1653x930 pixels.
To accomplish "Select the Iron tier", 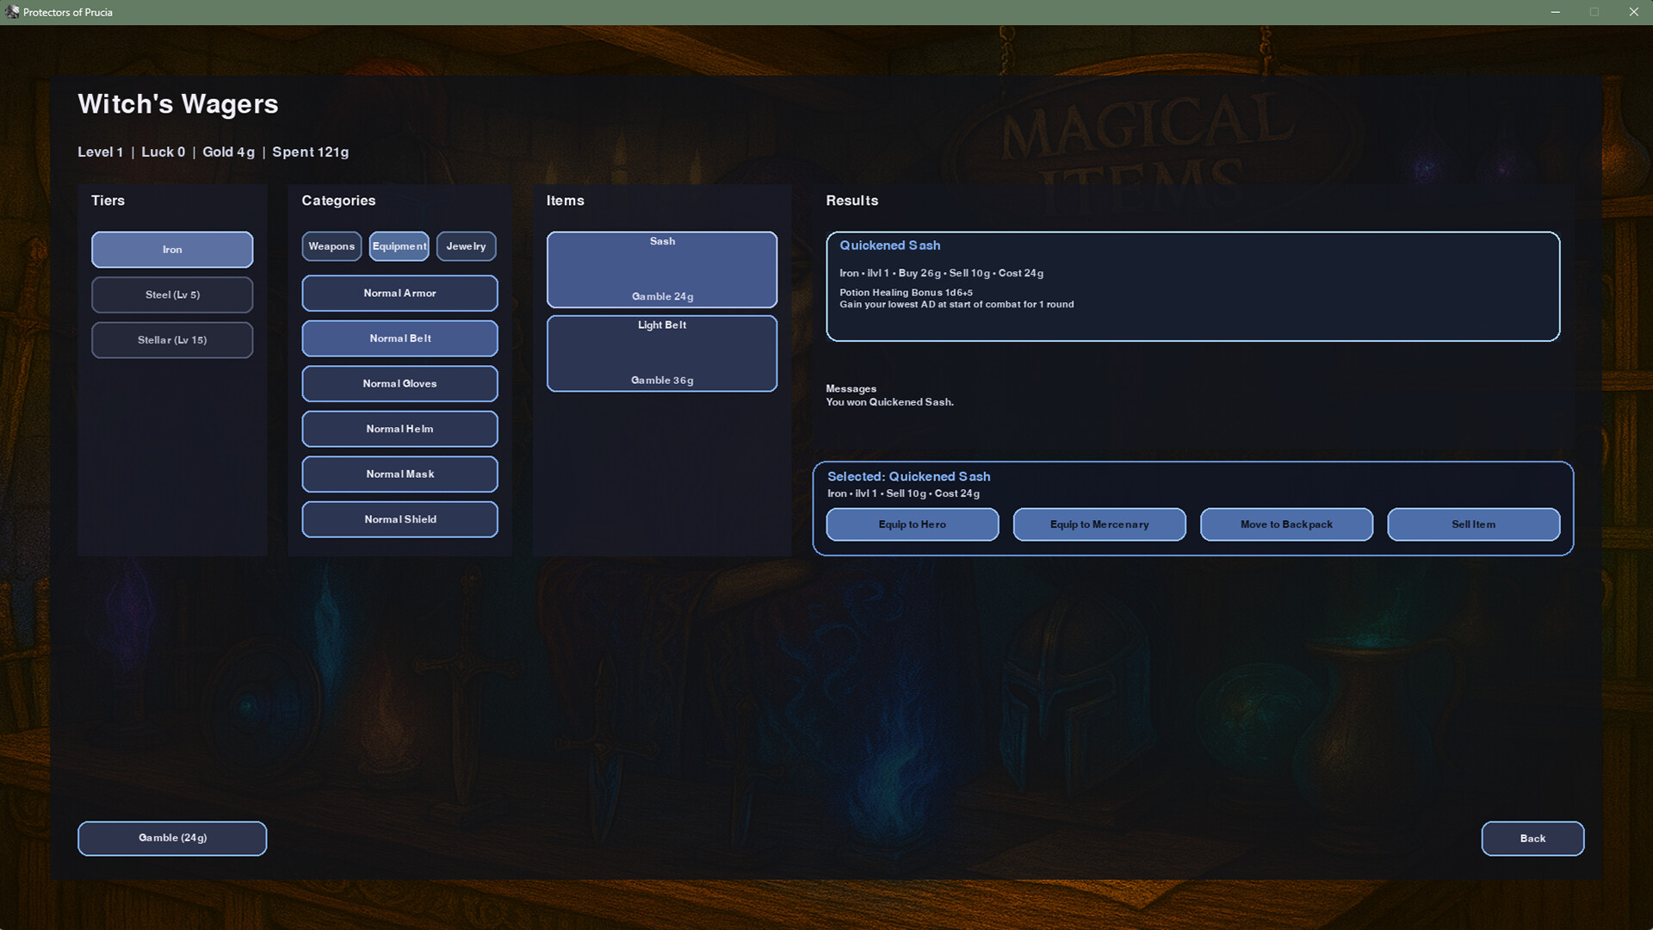I will pos(171,249).
